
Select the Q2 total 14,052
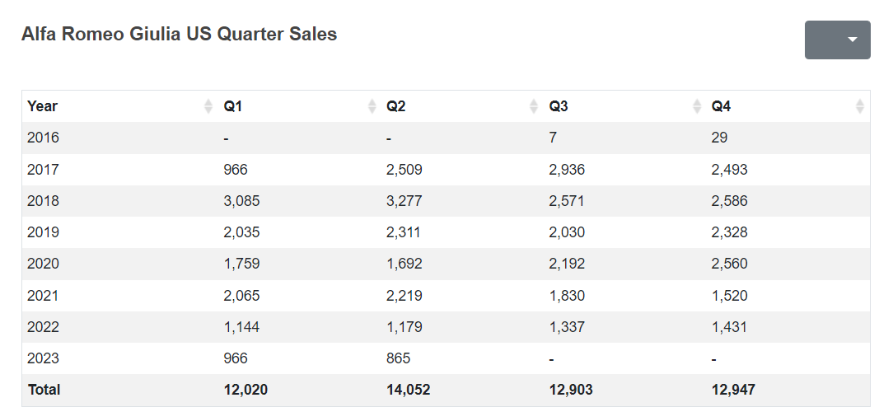pos(408,390)
